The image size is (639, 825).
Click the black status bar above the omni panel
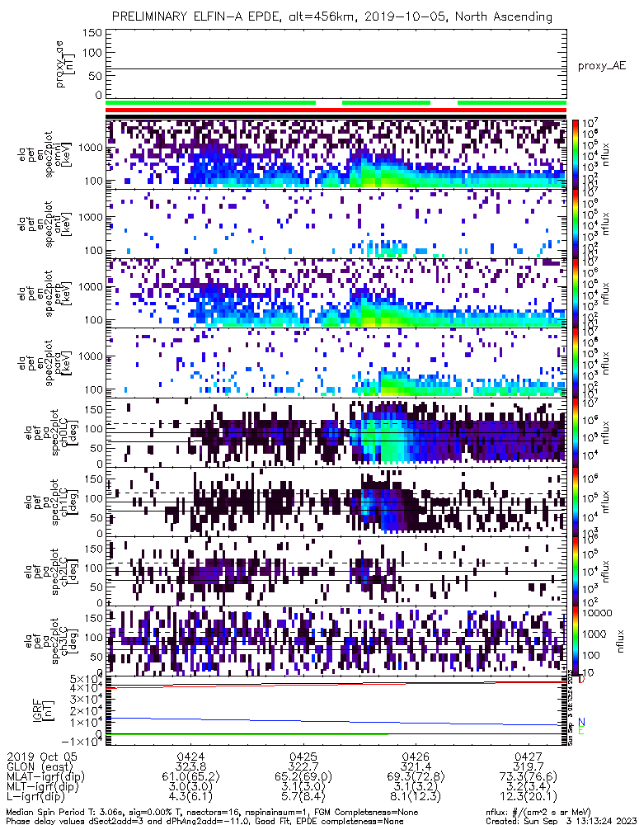coord(336,116)
